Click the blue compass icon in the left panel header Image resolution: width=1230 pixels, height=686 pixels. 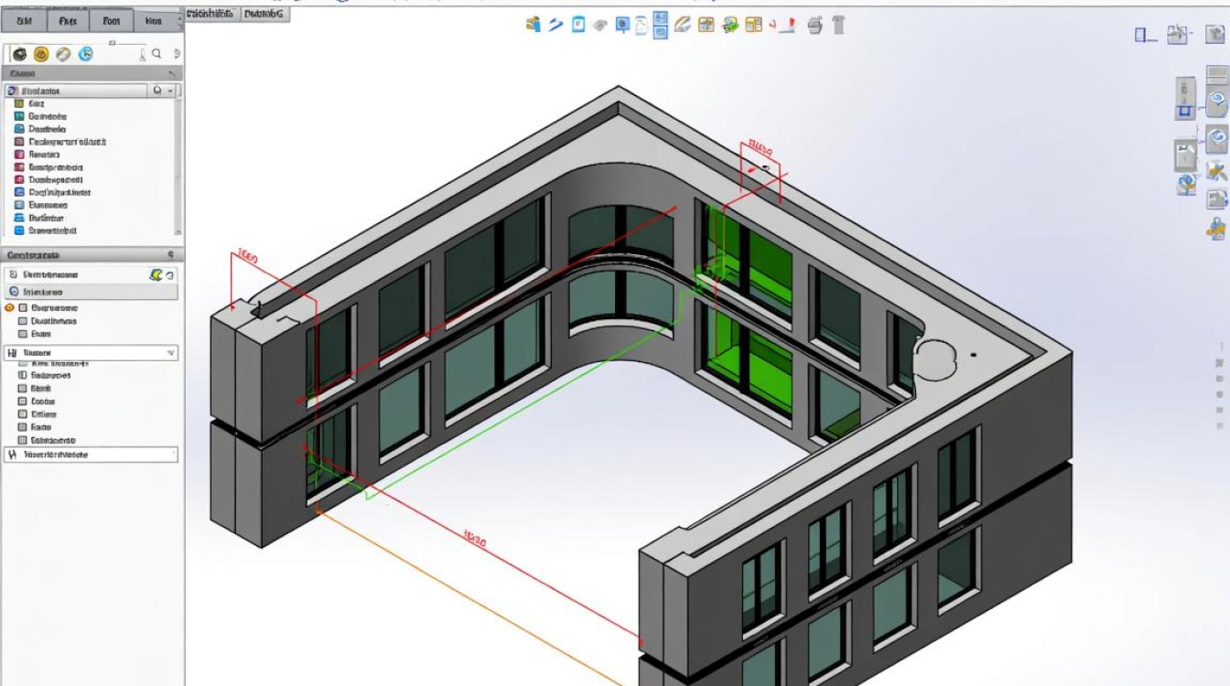pos(86,54)
